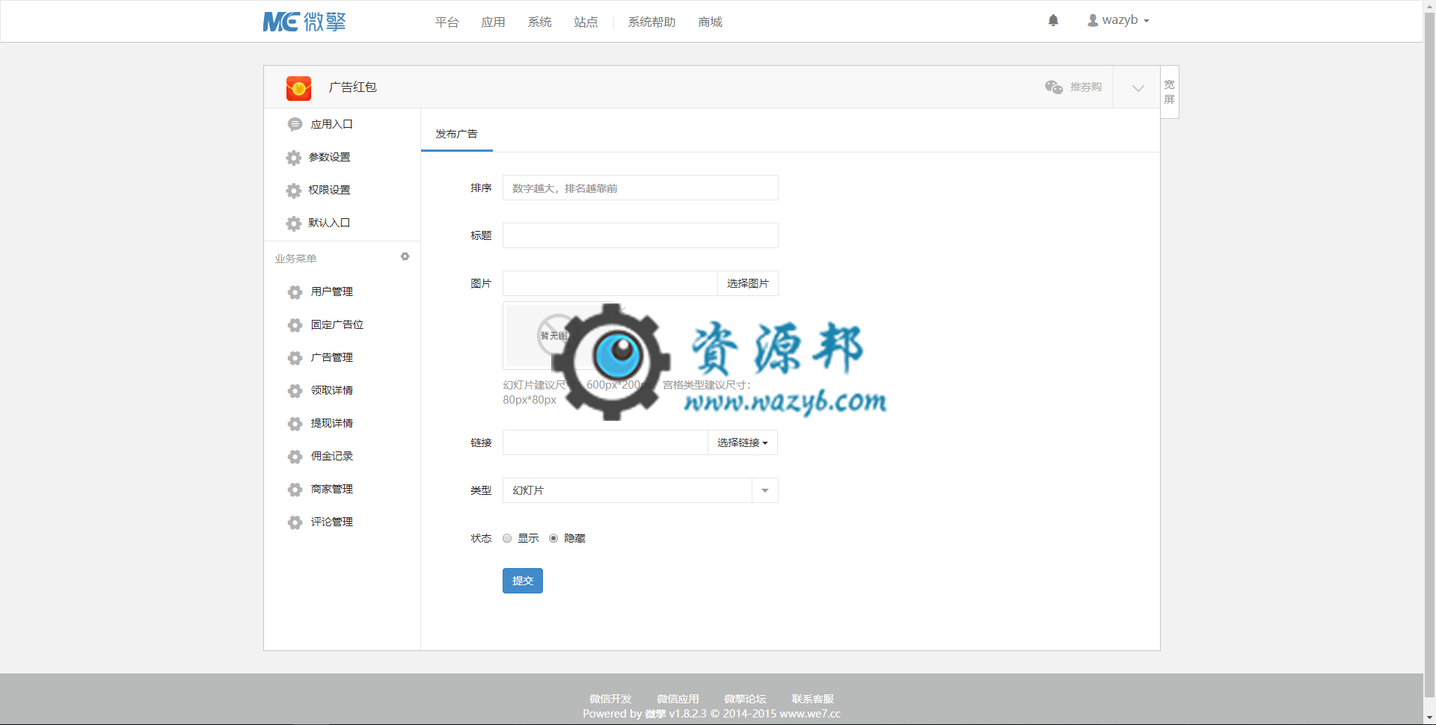
Task: Click the 标题 input field
Action: [x=640, y=235]
